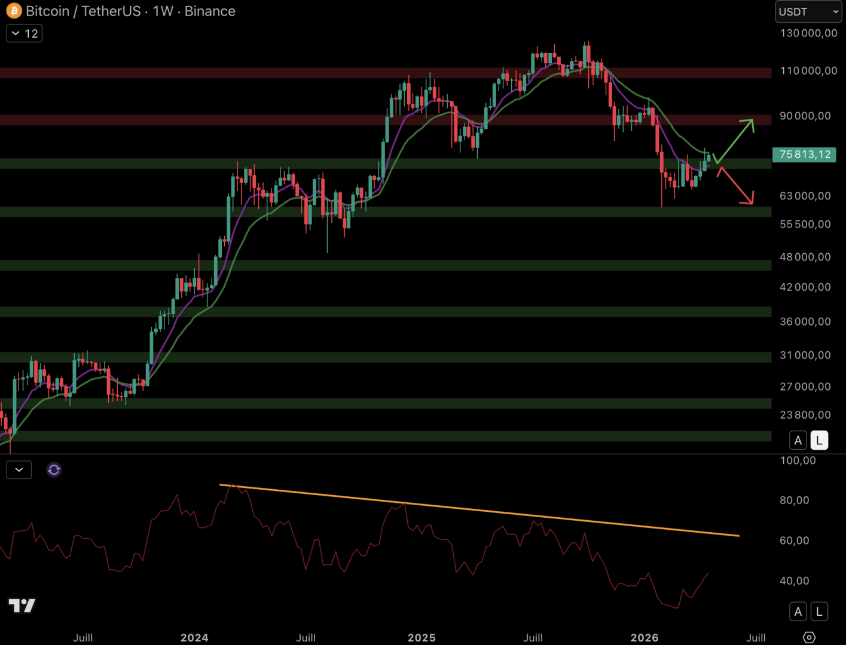Click the purple refresh icon in indicator pane
846x645 pixels.
54,470
